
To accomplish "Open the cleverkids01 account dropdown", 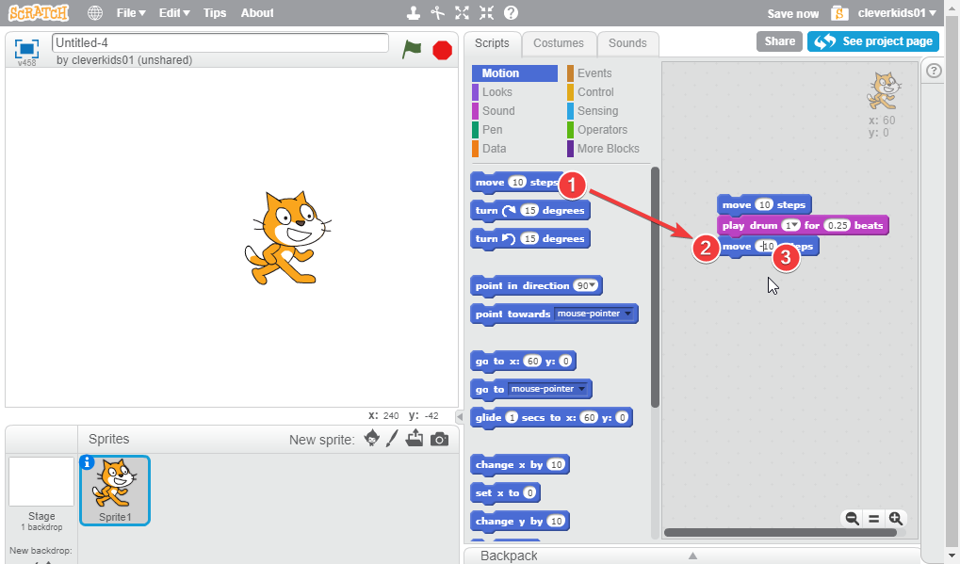I will click(898, 13).
